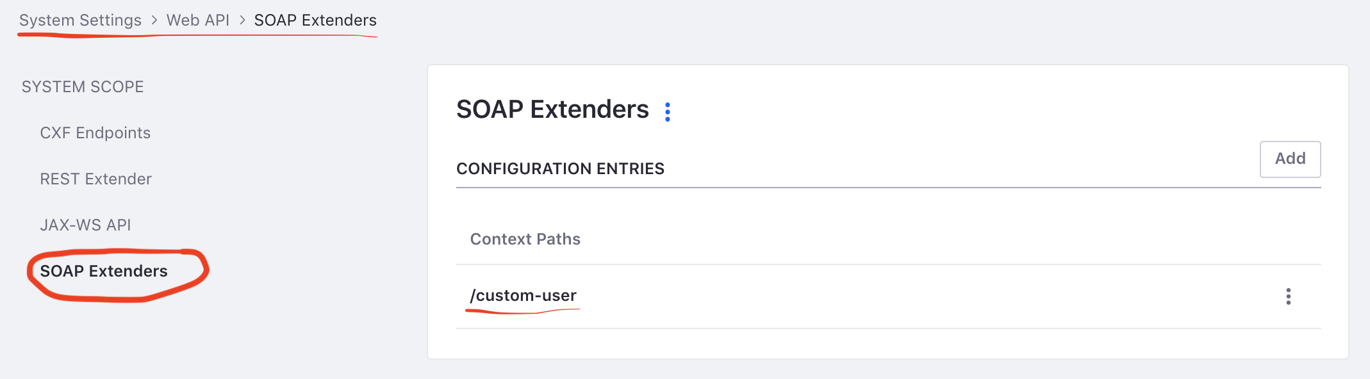Viewport: 1370px width, 379px height.
Task: Click the chevron after System Settings breadcrumb
Action: (x=154, y=20)
